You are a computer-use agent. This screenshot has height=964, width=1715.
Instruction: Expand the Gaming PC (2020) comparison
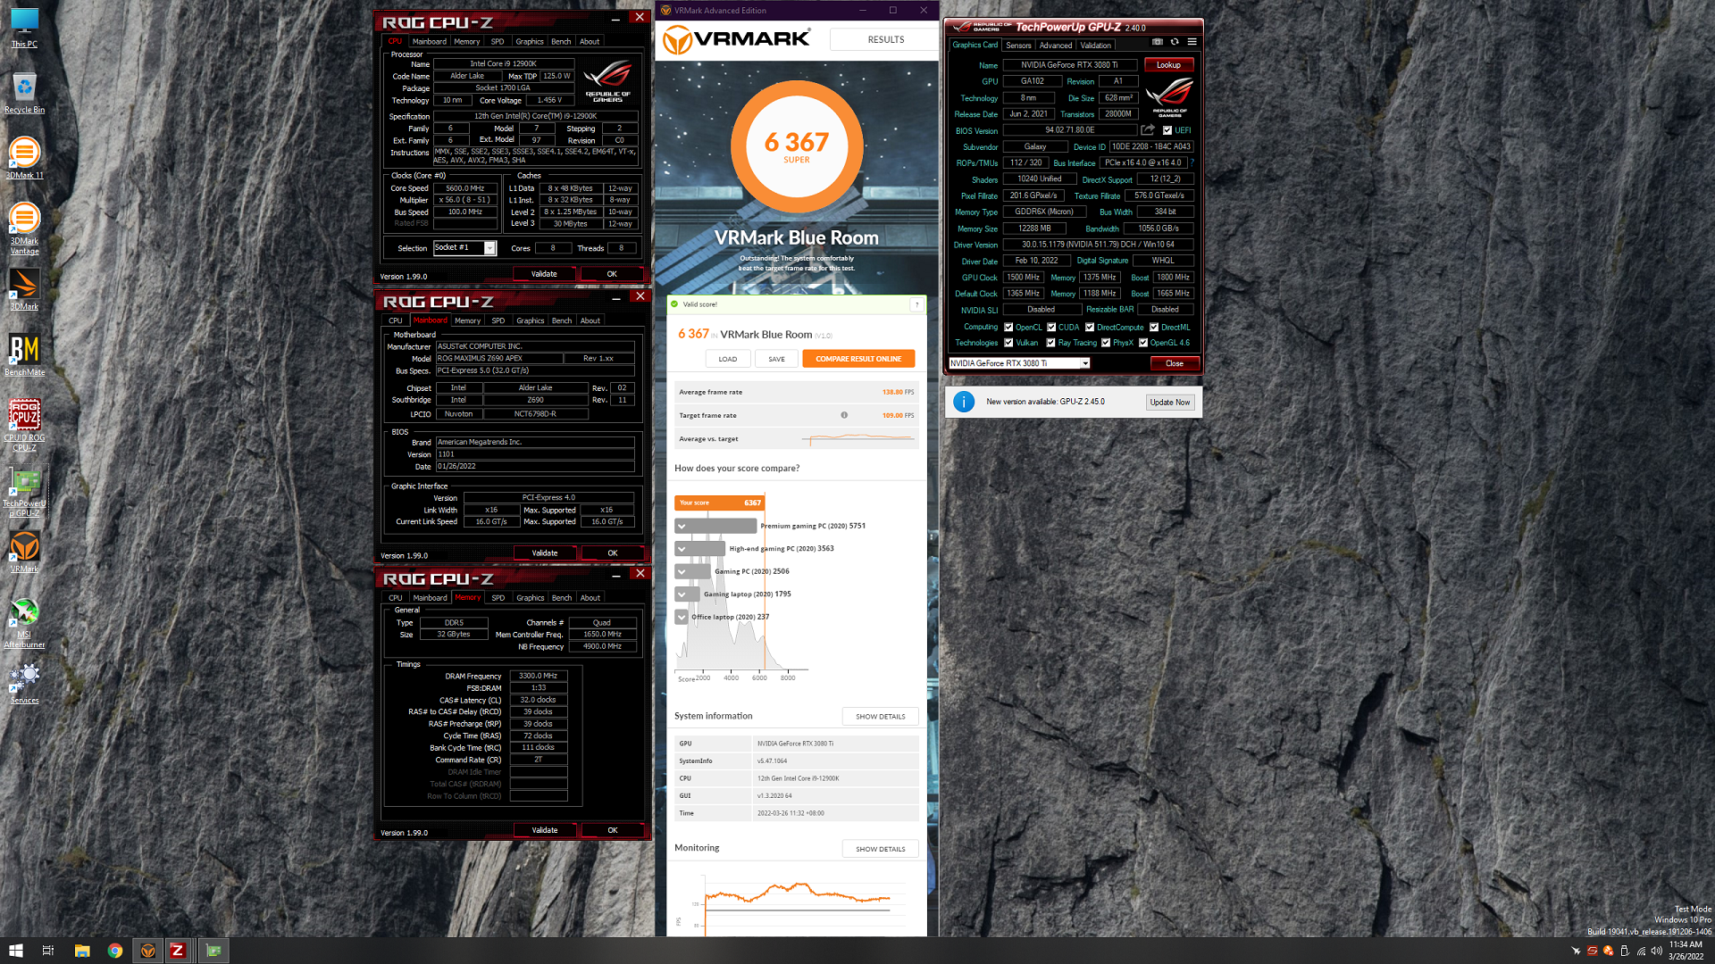[682, 571]
